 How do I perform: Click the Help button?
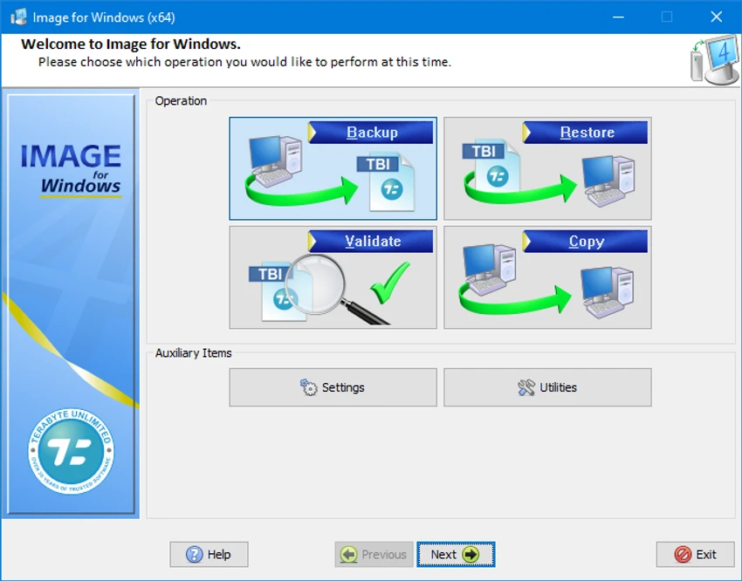[x=209, y=554]
